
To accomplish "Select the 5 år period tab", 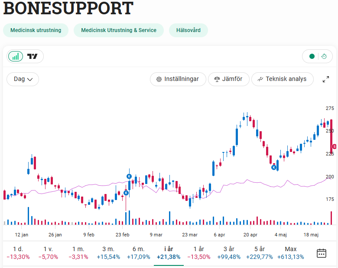I will [259, 253].
